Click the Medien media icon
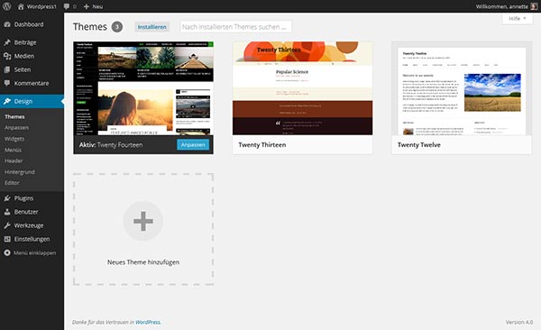The image size is (541, 330). (7, 56)
